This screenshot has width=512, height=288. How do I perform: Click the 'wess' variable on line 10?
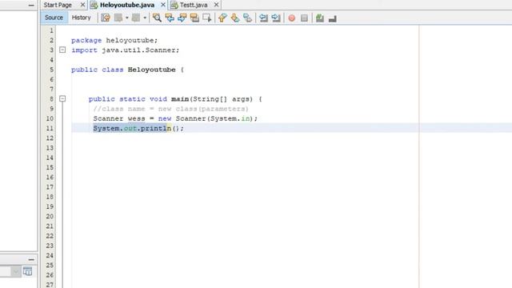(136, 118)
